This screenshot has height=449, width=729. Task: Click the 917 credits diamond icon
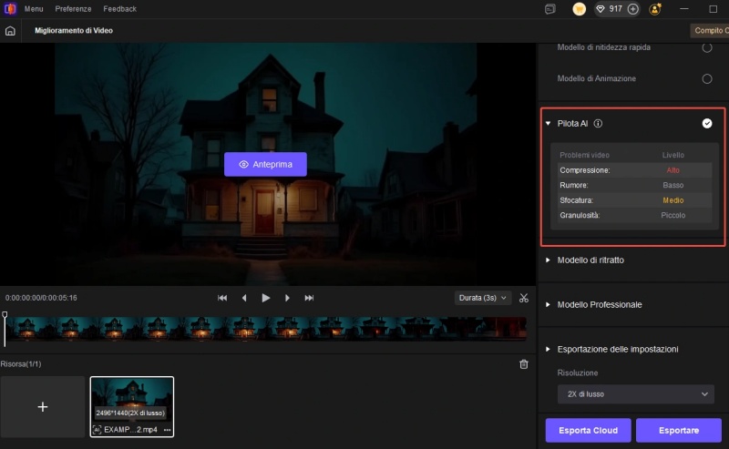click(x=601, y=9)
